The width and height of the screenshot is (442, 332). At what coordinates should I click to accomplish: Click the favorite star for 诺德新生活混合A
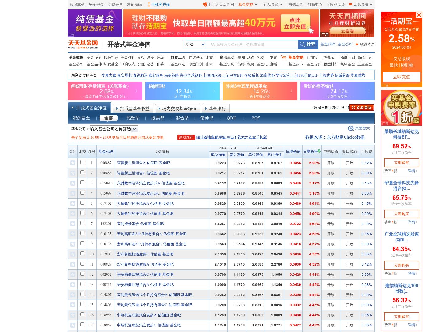click(73, 163)
